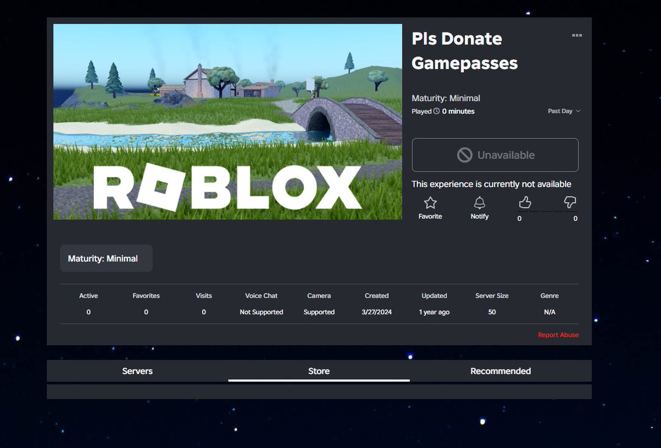Screen dimensions: 661x448
Task: Click the Pls Donate Gamepasses title
Action: [465, 51]
